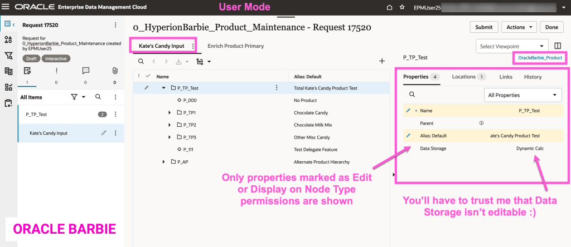Open the Actions dropdown button
This screenshot has height=247, width=571.
point(519,27)
